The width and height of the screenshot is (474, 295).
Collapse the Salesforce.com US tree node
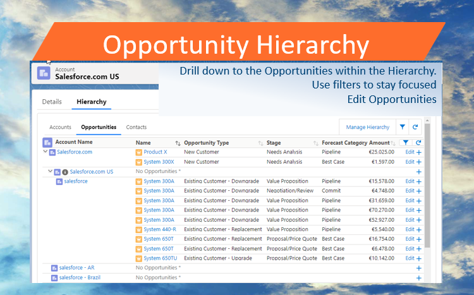point(50,171)
